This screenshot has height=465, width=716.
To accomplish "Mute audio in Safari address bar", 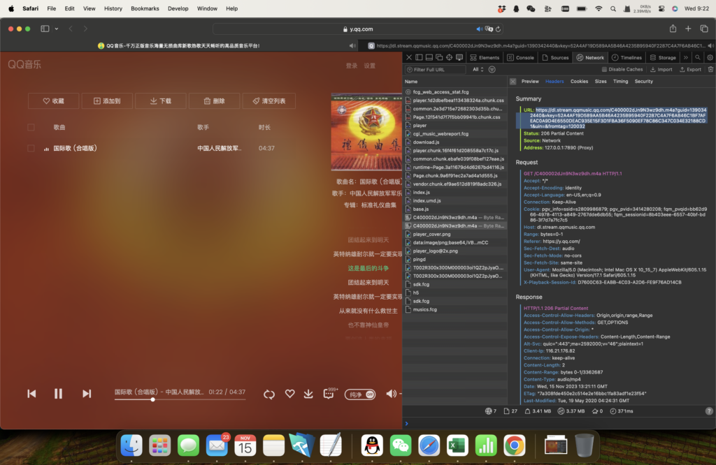I will click(x=479, y=29).
